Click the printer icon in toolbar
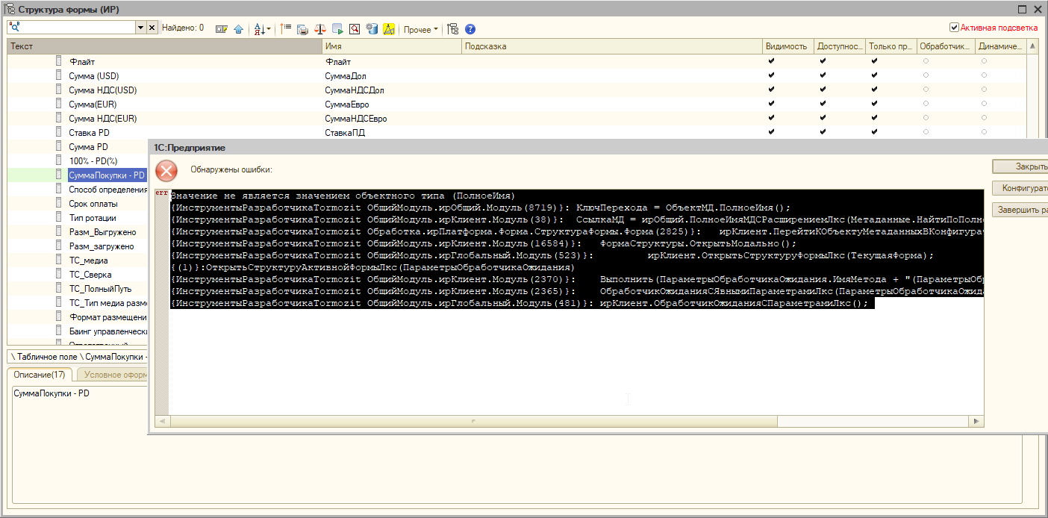Viewport: 1048px width, 518px height. (x=302, y=29)
